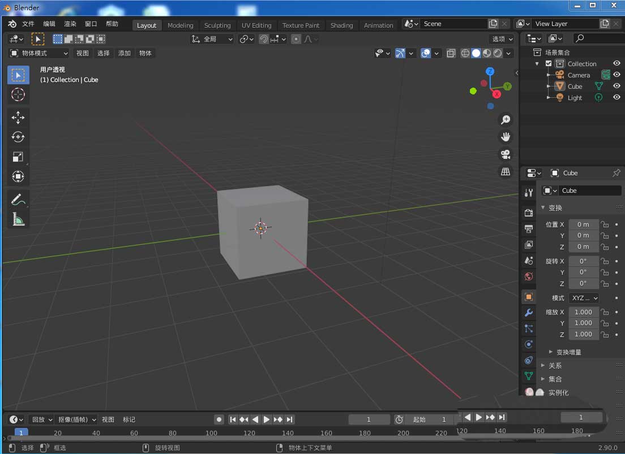Image resolution: width=625 pixels, height=454 pixels.
Task: Switch to the Sculpting workspace tab
Action: [x=217, y=25]
